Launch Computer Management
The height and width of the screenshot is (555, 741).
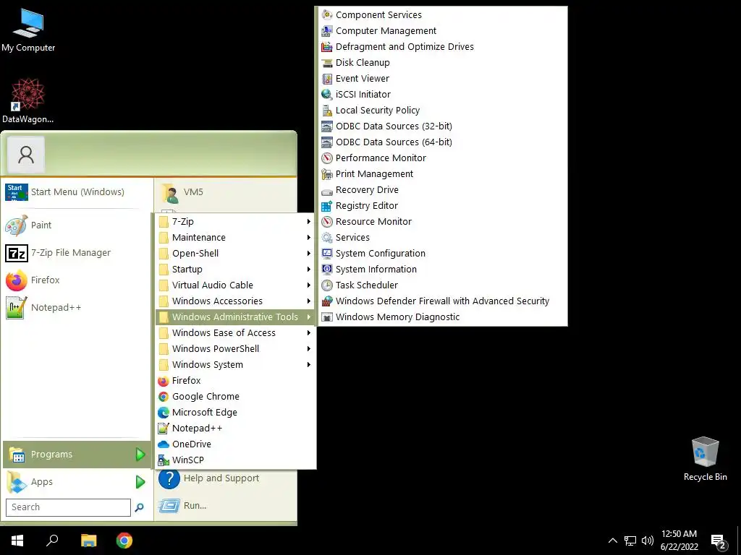(x=442, y=30)
